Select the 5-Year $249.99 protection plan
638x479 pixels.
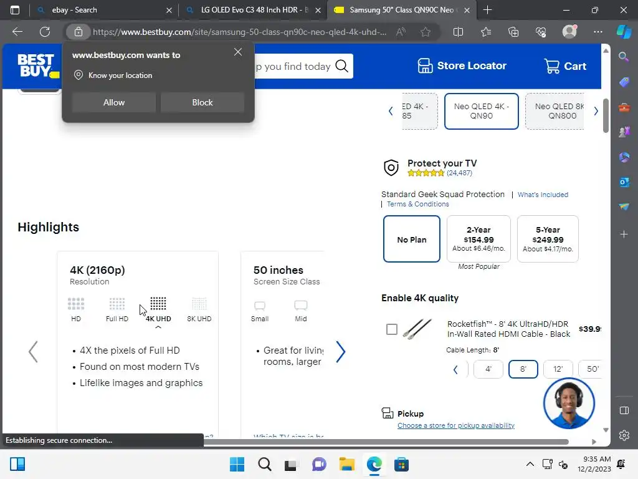[x=548, y=239]
